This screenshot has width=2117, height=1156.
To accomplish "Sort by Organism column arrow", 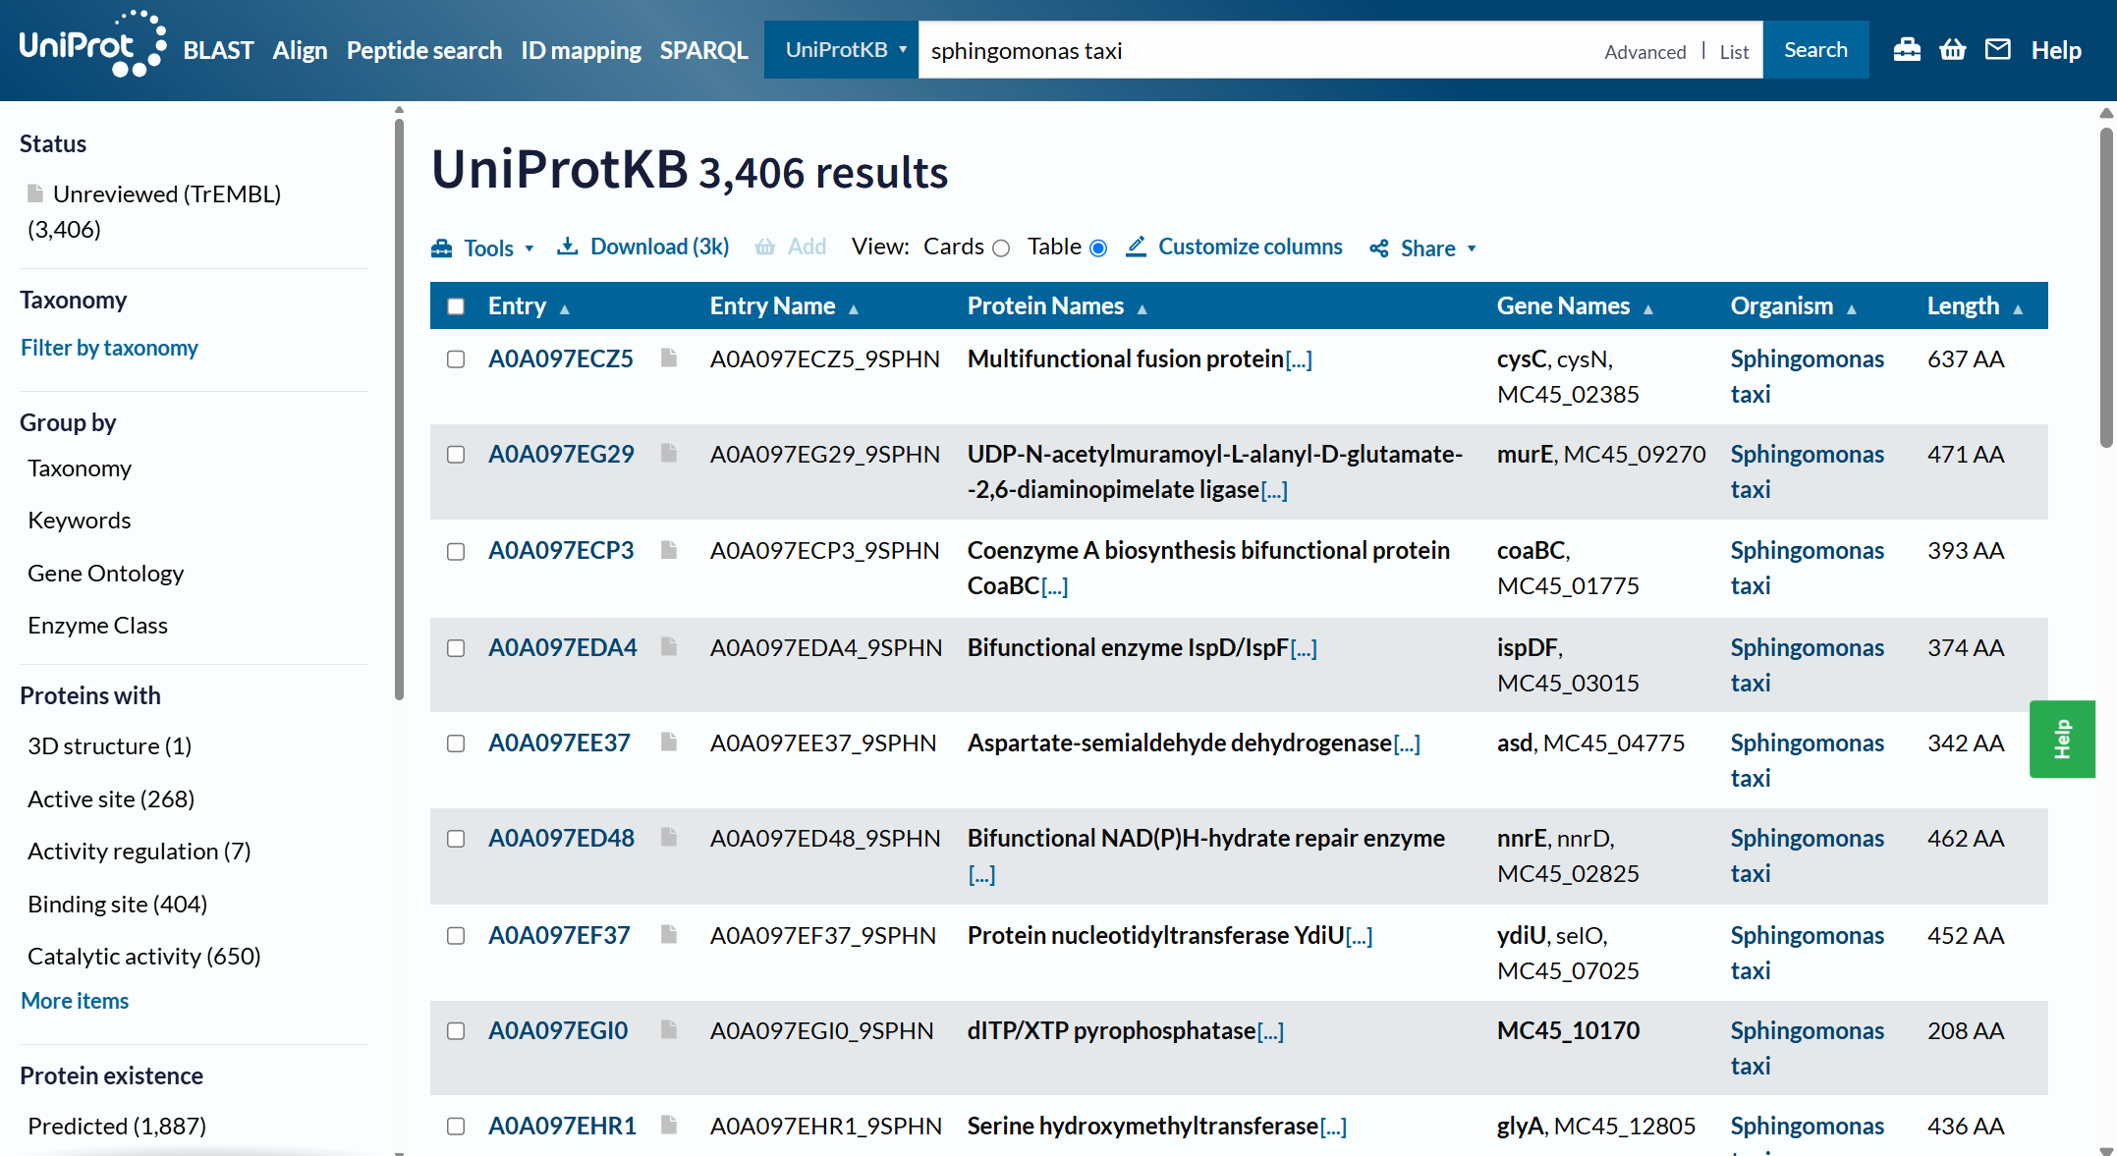I will [1852, 309].
